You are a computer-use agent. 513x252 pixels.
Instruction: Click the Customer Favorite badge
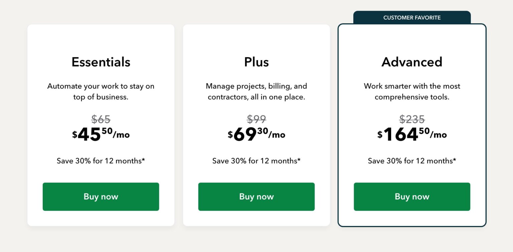pyautogui.click(x=412, y=18)
